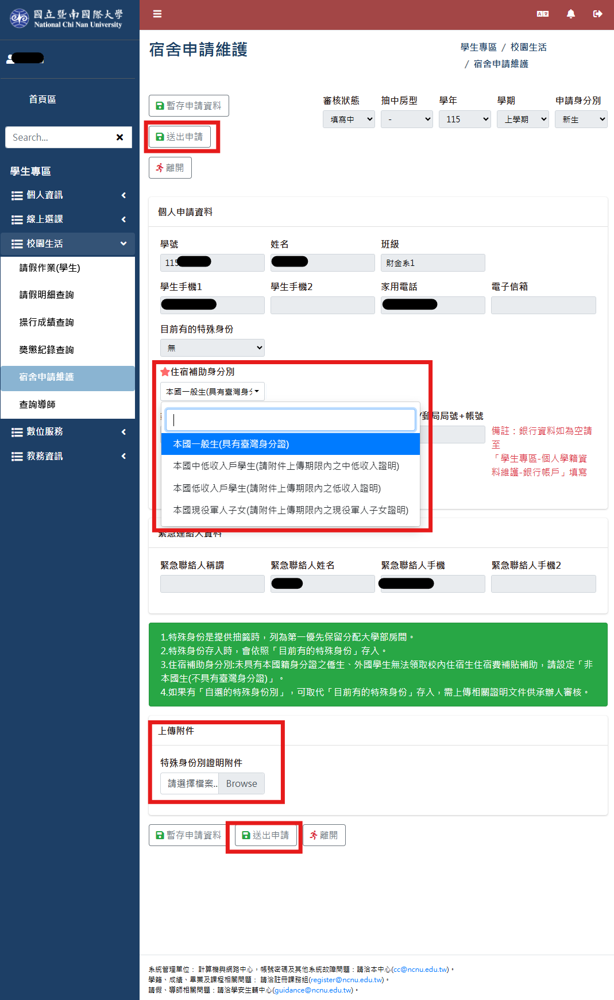The width and height of the screenshot is (614, 1000).
Task: Click top 送出申請 button
Action: pyautogui.click(x=180, y=137)
